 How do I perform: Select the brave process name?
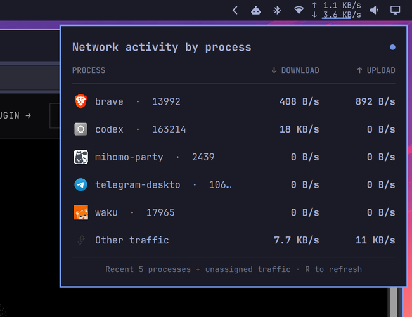click(x=109, y=101)
